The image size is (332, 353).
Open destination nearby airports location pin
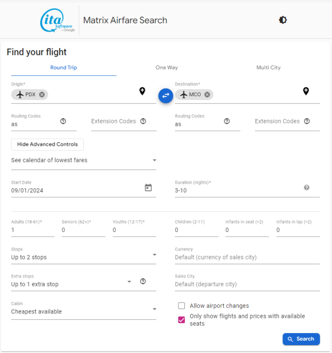tap(306, 91)
